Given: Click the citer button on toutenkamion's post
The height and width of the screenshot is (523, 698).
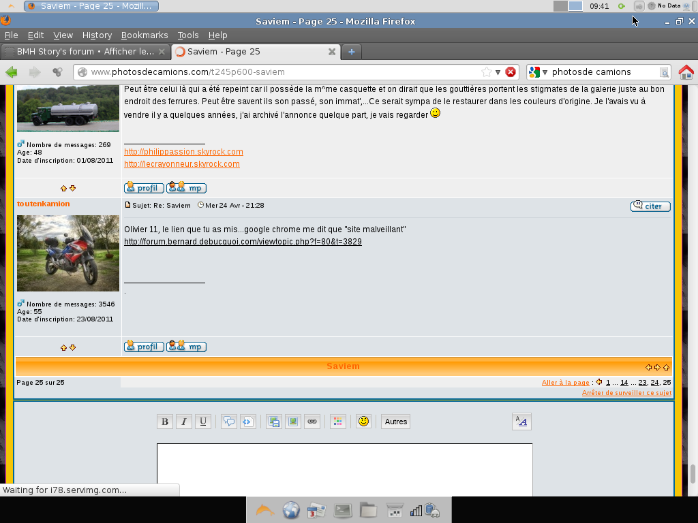Looking at the screenshot, I should pos(650,206).
